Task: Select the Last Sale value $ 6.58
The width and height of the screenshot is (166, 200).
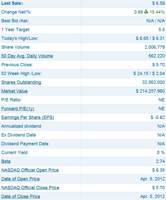Action: coord(158,3)
